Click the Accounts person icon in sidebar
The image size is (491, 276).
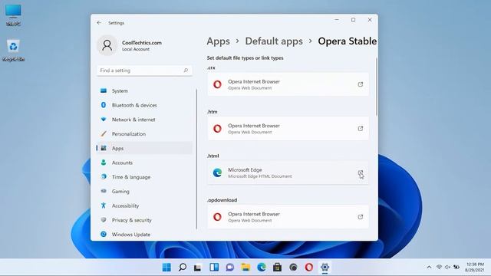coord(104,163)
